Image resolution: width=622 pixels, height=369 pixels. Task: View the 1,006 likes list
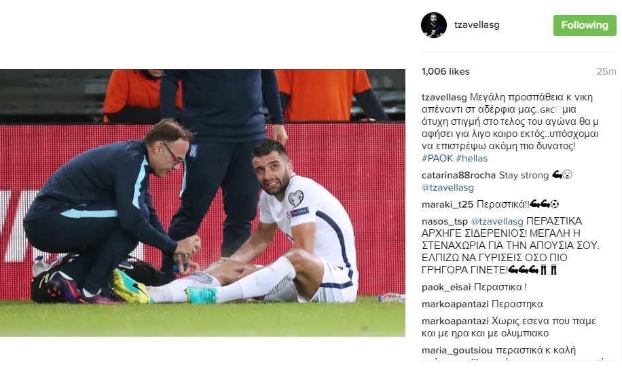[445, 71]
